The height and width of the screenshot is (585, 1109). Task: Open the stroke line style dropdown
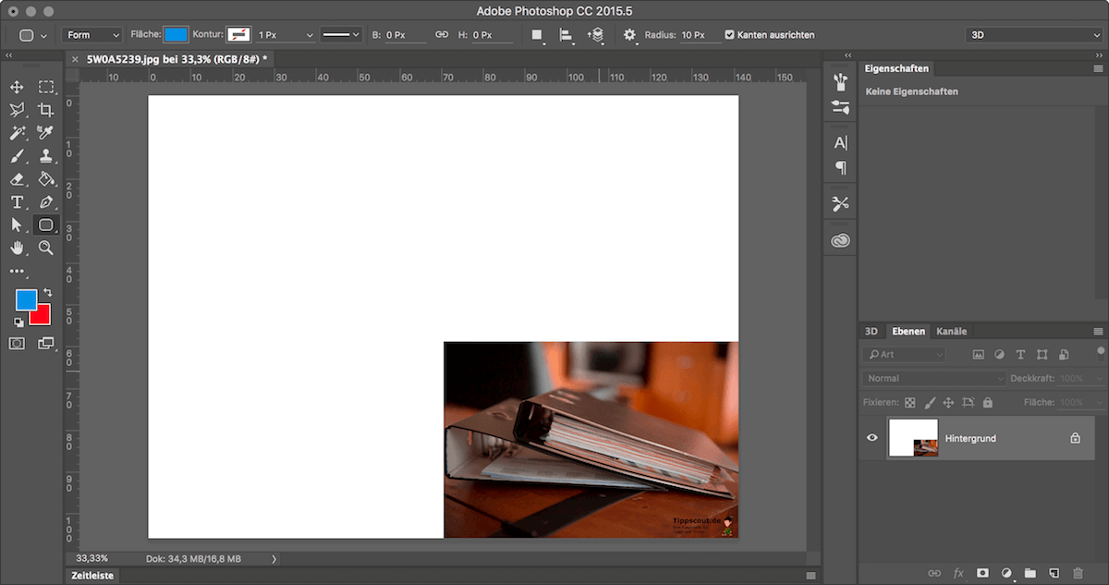click(341, 35)
